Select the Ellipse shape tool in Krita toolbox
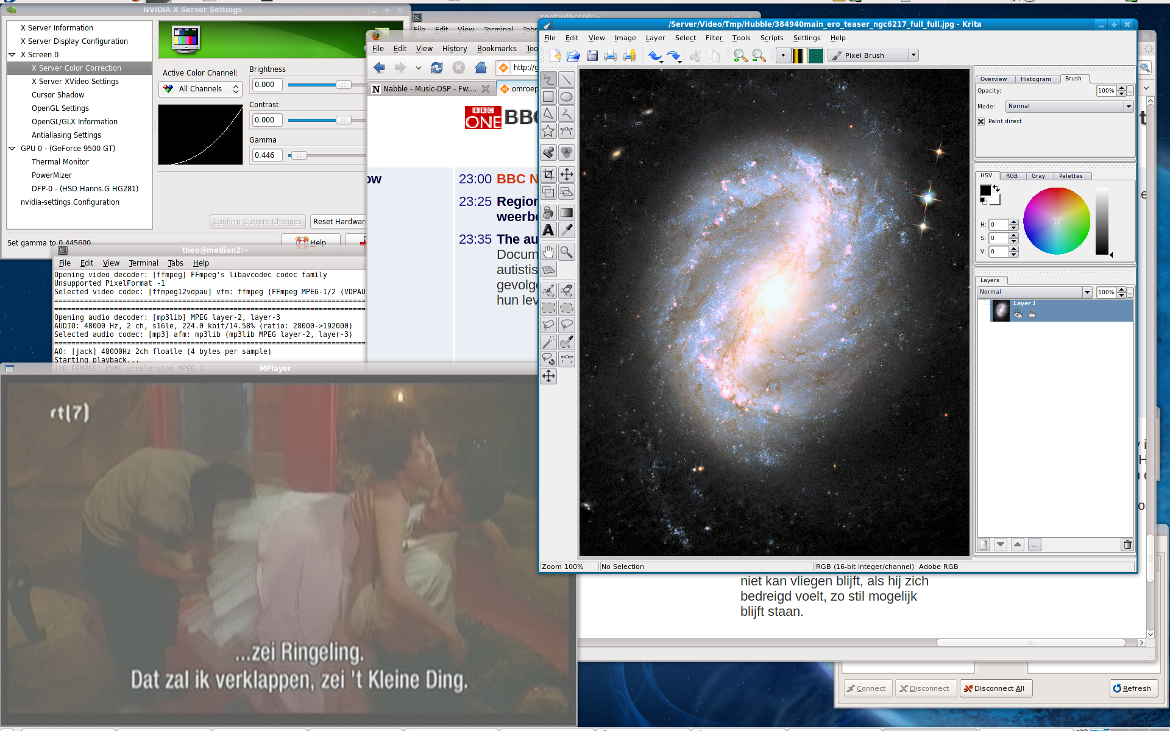 567,97
